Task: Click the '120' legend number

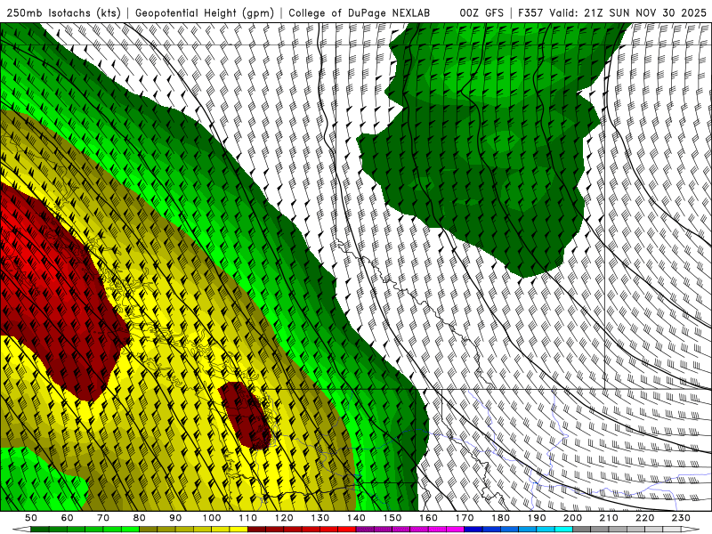Action: [284, 518]
